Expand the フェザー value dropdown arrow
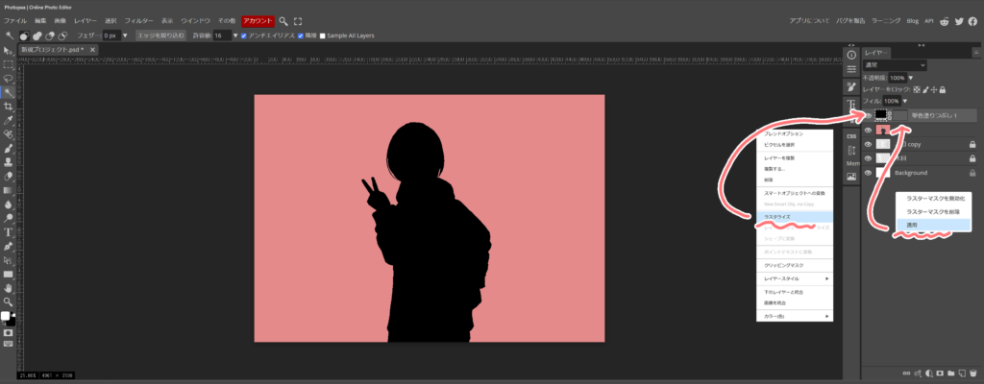Image resolution: width=984 pixels, height=384 pixels. click(x=126, y=36)
